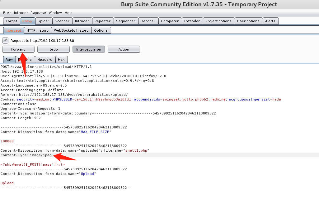Screen dimensions: 319x201
Task: Open the Sequencer tab
Action: point(125,21)
